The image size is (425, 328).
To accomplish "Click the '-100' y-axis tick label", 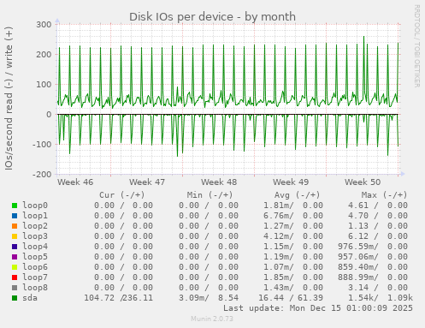I will (42, 145).
